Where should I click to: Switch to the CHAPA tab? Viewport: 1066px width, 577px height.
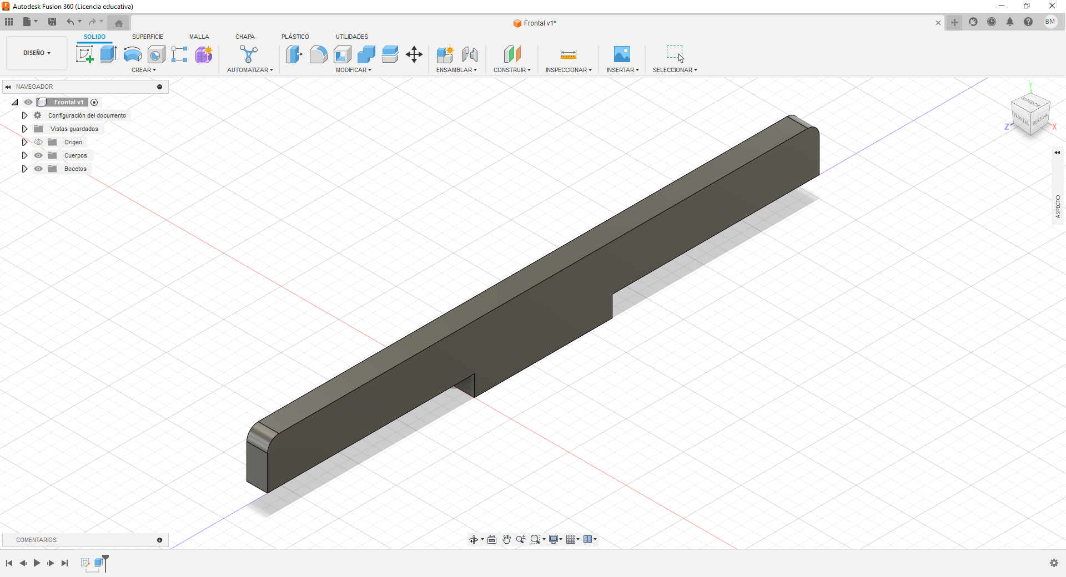click(x=245, y=37)
